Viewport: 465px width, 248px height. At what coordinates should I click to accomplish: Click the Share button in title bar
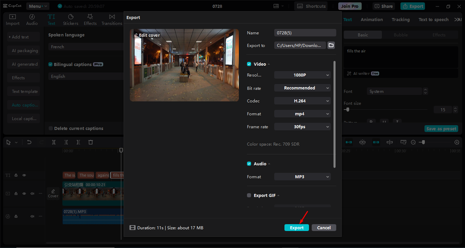pos(384,6)
